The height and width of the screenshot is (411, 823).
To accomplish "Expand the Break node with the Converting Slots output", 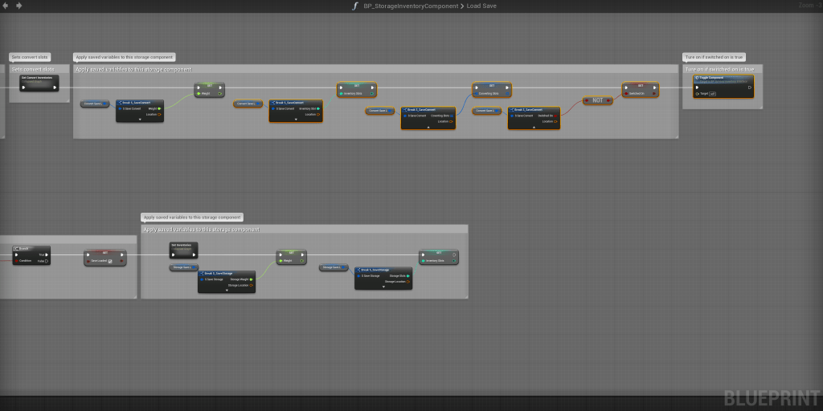I will [428, 125].
